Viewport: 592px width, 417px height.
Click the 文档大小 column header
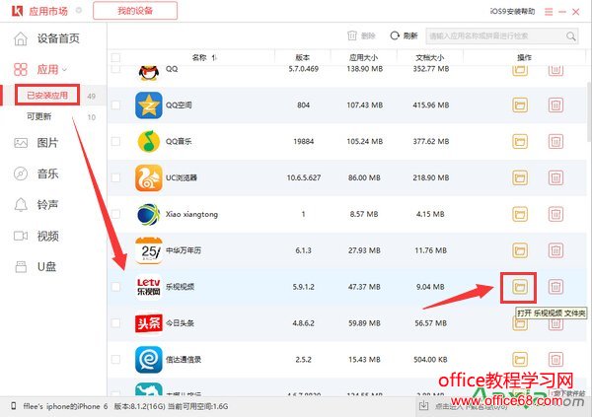(429, 58)
